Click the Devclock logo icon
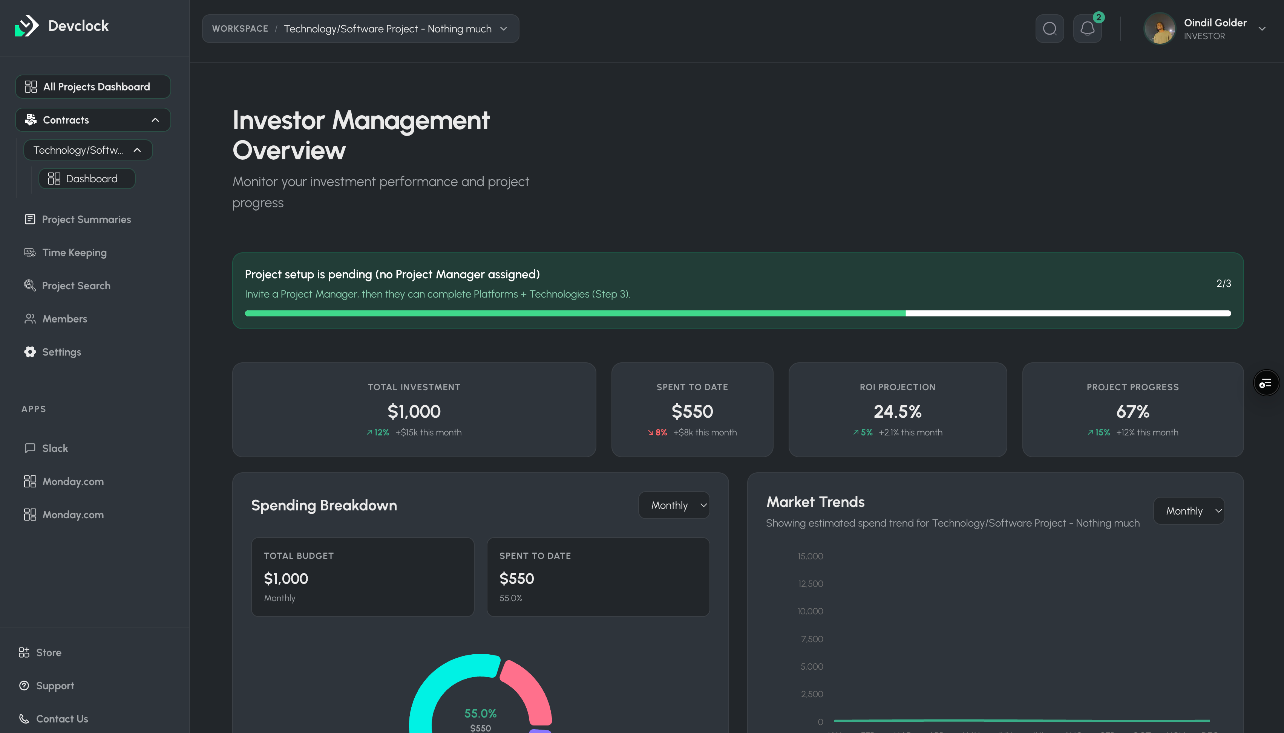Image resolution: width=1284 pixels, height=733 pixels. (27, 26)
